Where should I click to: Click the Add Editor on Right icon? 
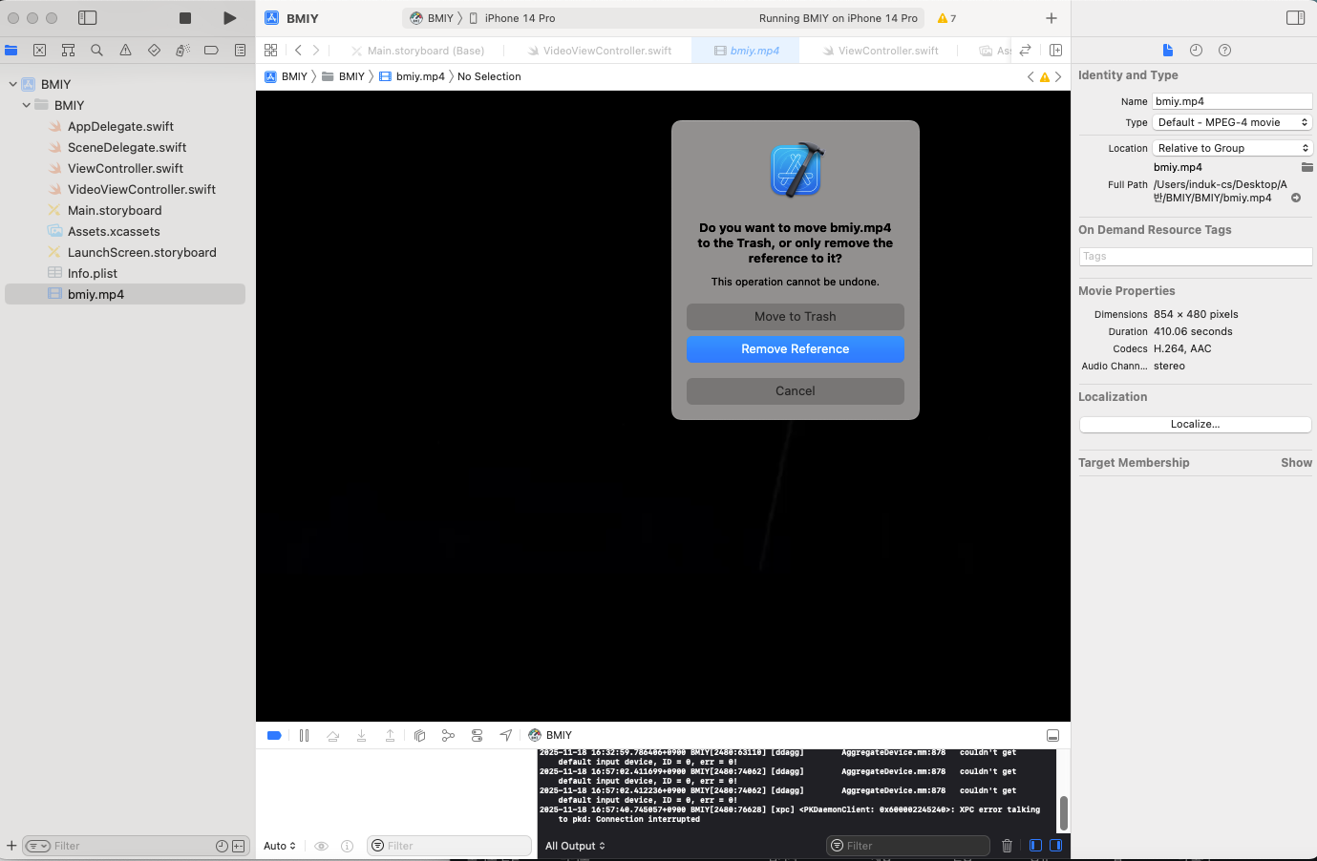tap(1055, 51)
